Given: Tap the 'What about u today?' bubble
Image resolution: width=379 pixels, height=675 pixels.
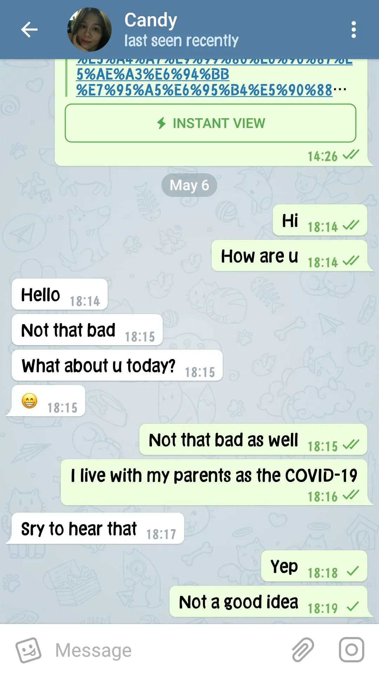Looking at the screenshot, I should click(x=117, y=365).
